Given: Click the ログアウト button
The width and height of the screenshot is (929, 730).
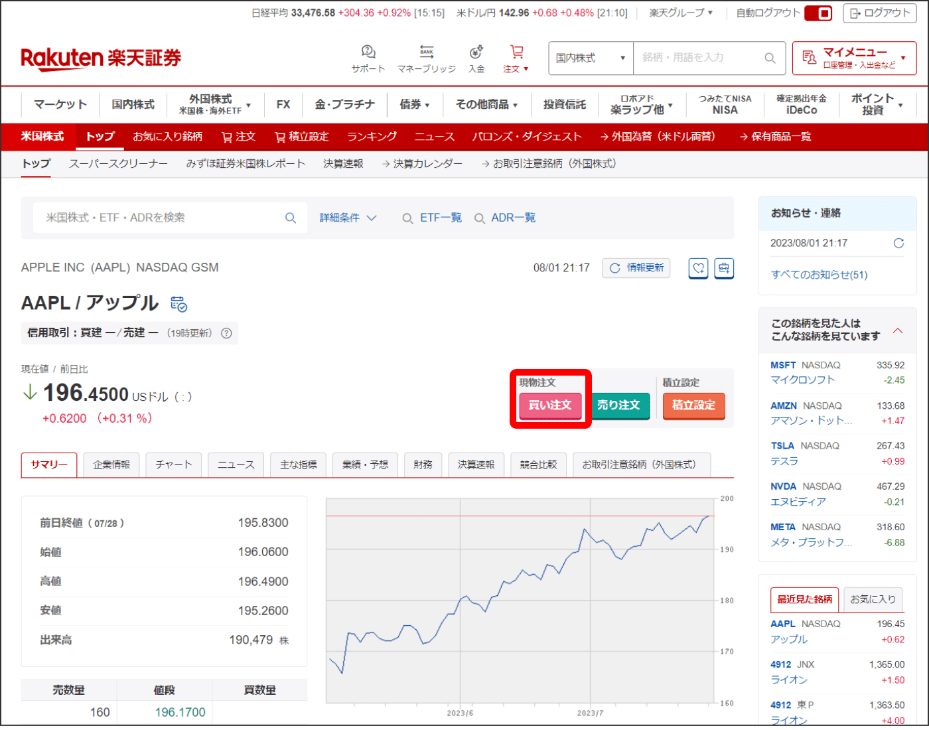Looking at the screenshot, I should tap(879, 13).
